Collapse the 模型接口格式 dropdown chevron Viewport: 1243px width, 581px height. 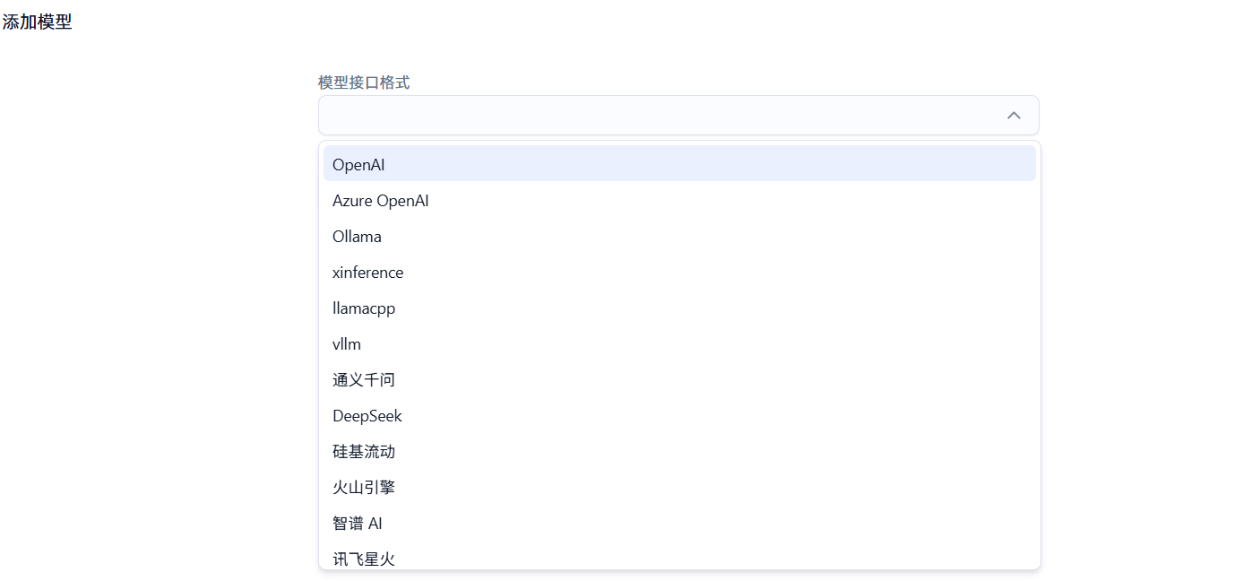tap(1014, 116)
